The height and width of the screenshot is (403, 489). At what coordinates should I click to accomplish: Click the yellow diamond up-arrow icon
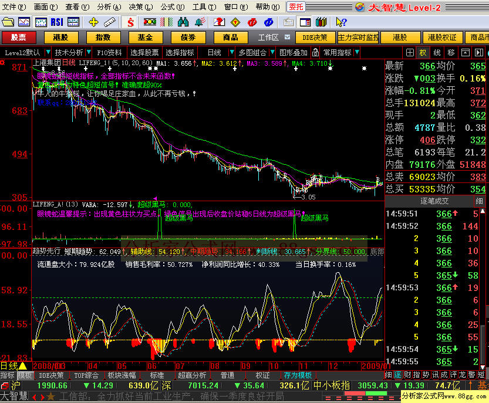pyautogui.click(x=235, y=22)
